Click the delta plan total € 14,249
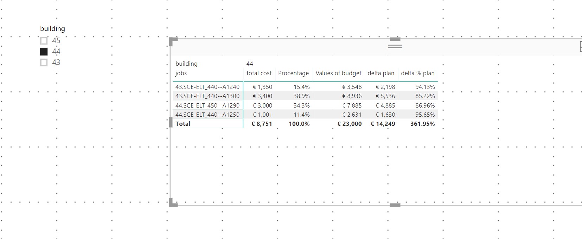Image resolution: width=582 pixels, height=239 pixels. pos(383,124)
